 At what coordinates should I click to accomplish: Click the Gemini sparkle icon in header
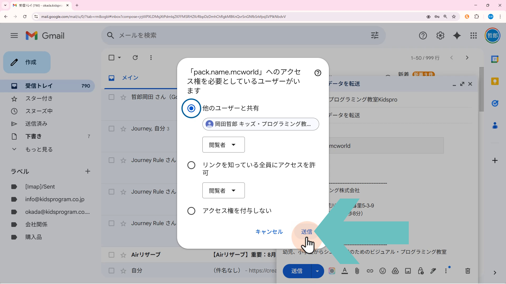click(457, 35)
